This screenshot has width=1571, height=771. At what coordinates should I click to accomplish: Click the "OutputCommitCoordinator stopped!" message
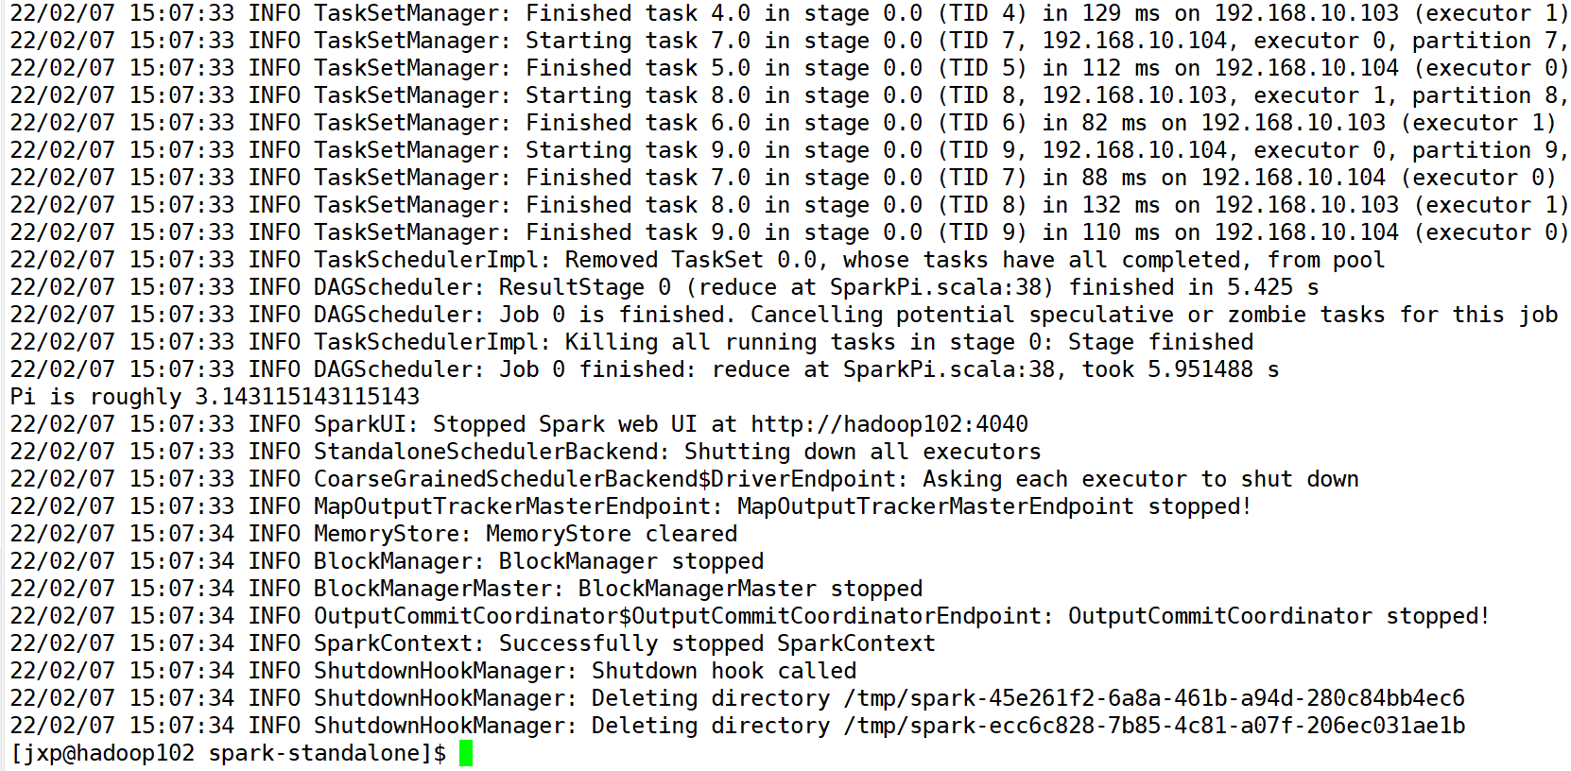[x=1278, y=616]
